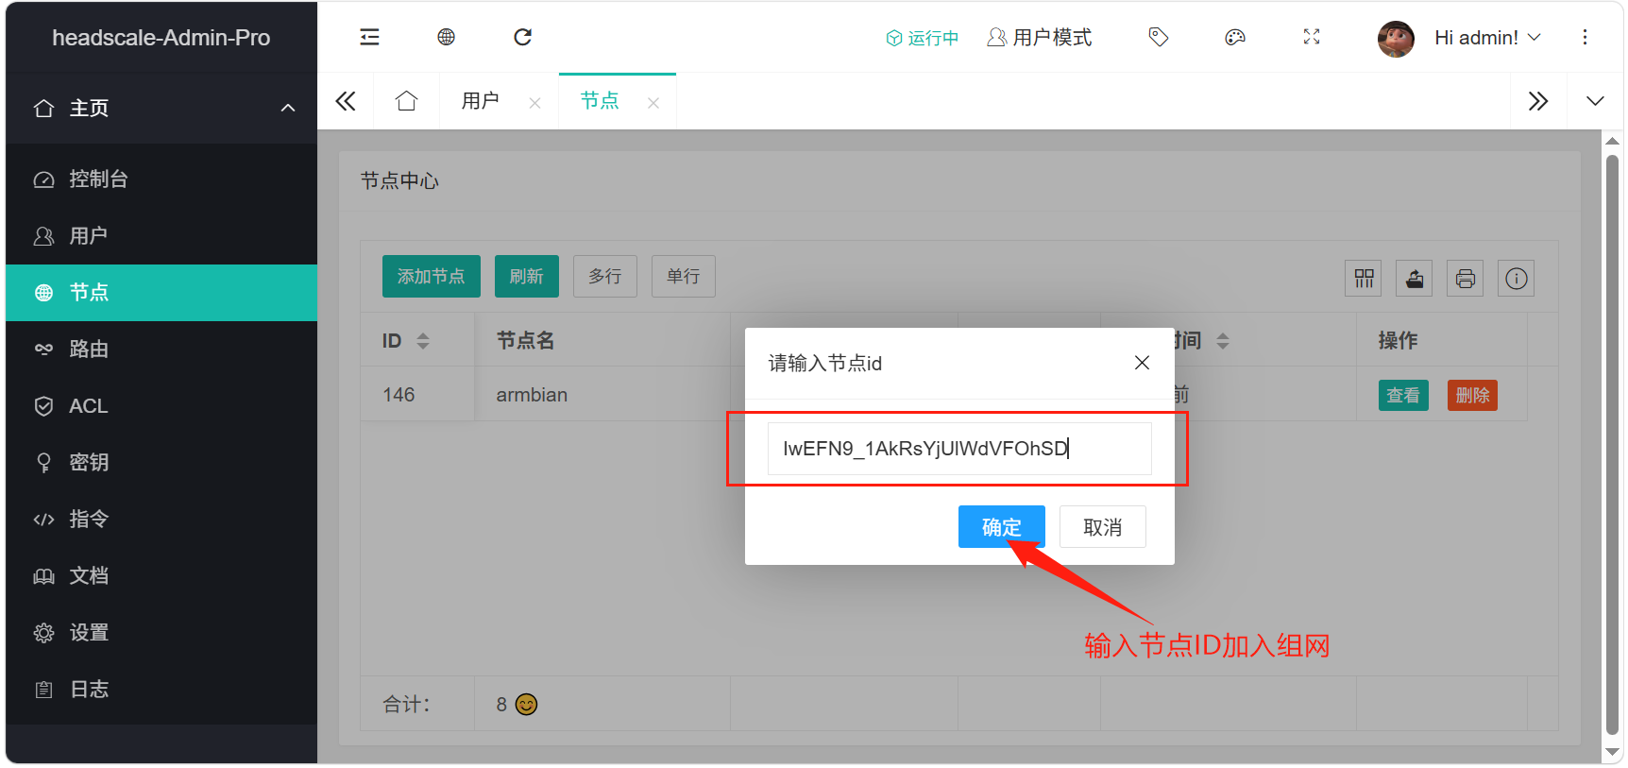Open the theme palette icon
The image size is (1628, 768).
tap(1235, 37)
